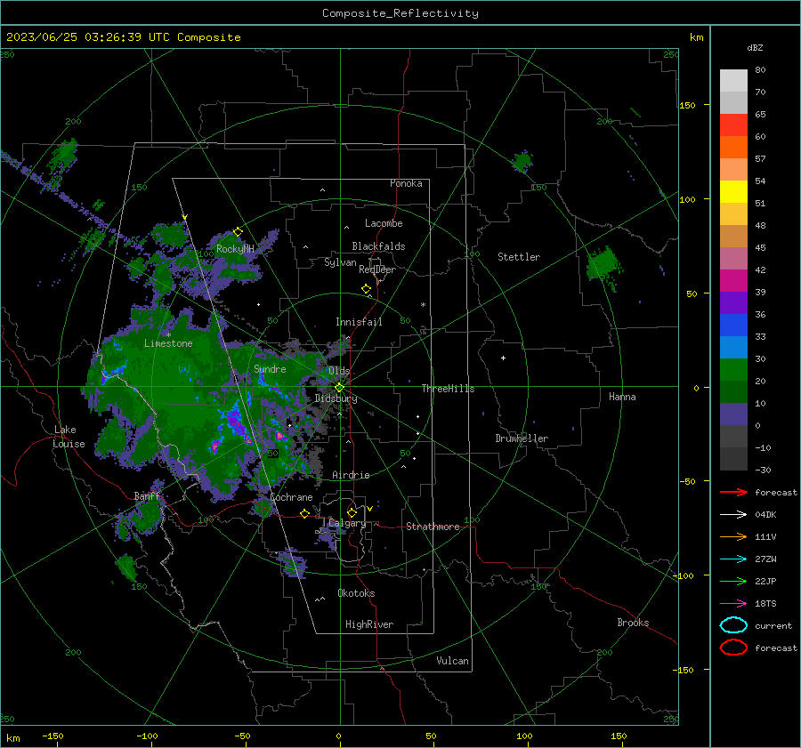This screenshot has height=748, width=801.
Task: Click the Innisfail label
Action: point(359,322)
